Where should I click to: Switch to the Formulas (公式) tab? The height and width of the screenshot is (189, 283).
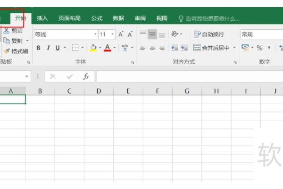click(97, 18)
